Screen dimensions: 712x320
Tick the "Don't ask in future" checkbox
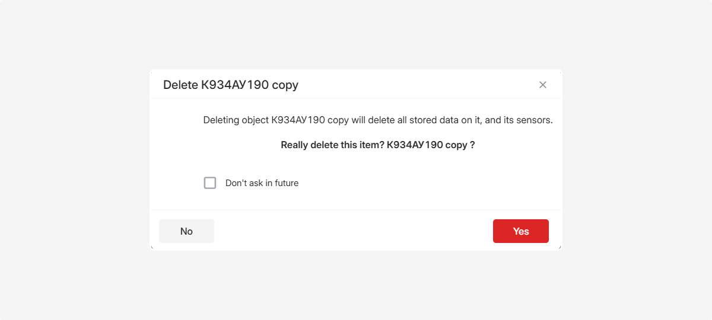point(210,183)
